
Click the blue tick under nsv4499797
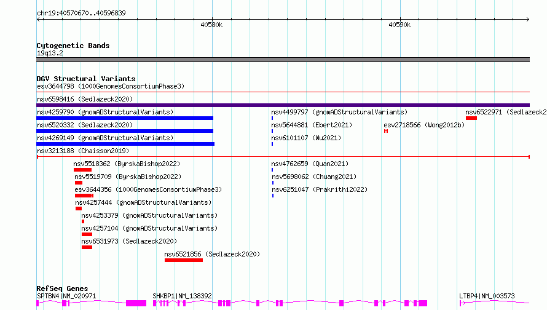point(272,118)
